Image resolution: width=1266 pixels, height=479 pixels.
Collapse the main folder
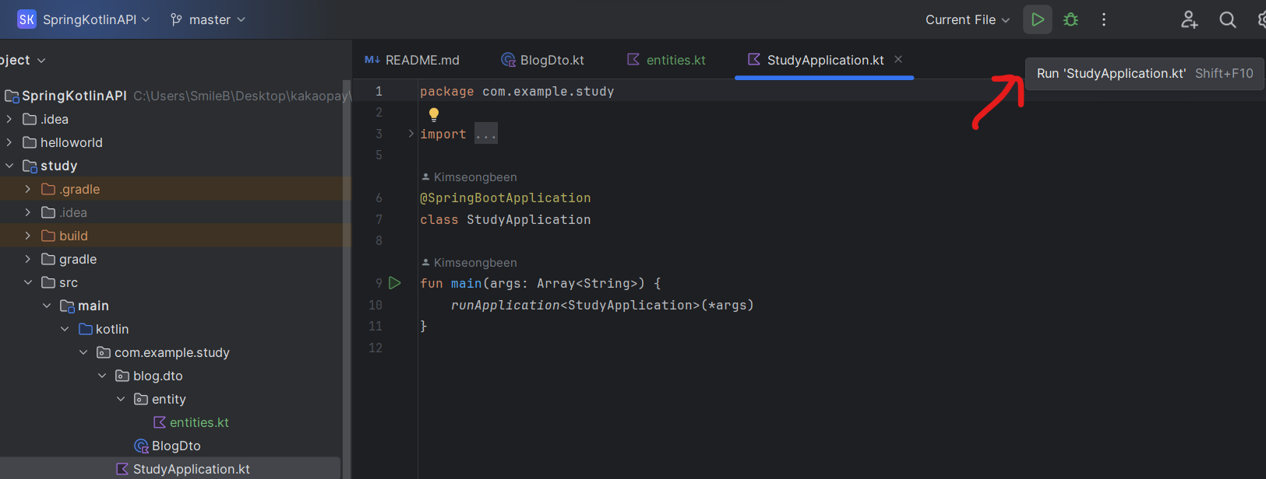coord(47,306)
